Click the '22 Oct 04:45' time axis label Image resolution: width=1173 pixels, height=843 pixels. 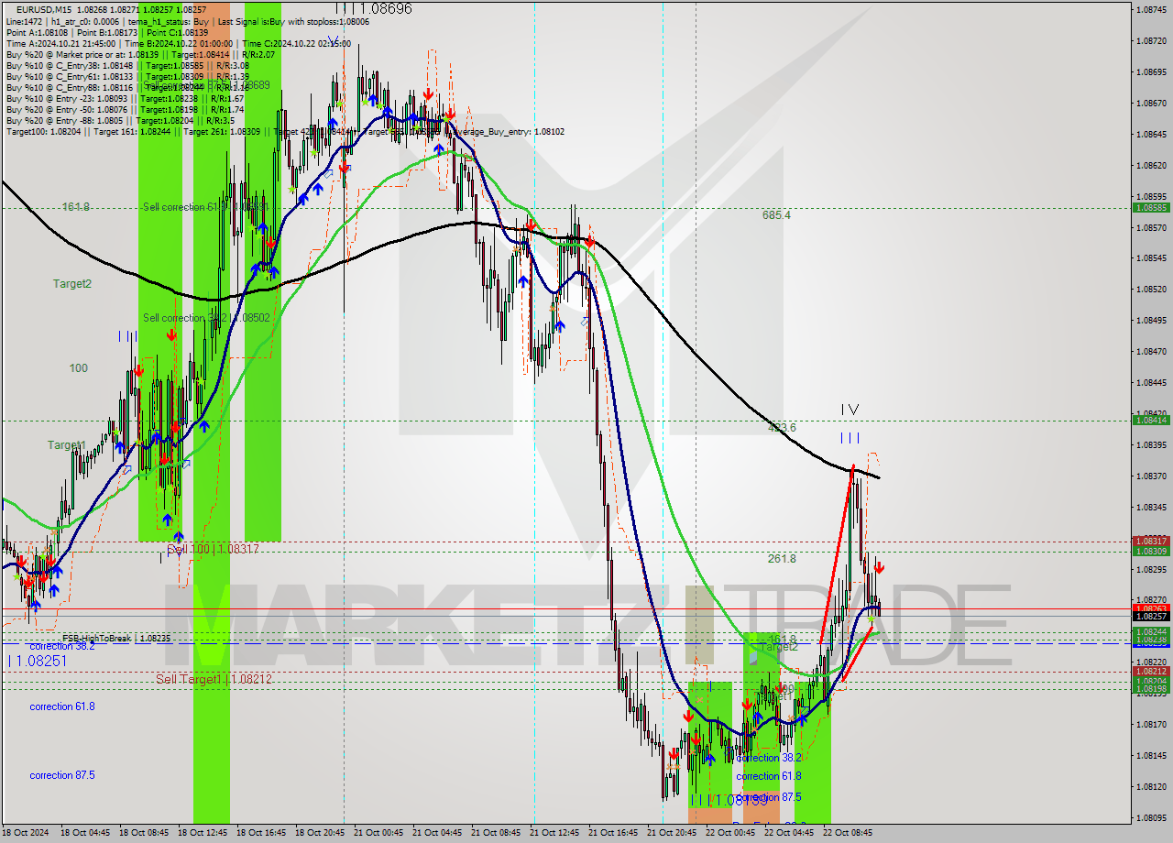click(789, 833)
